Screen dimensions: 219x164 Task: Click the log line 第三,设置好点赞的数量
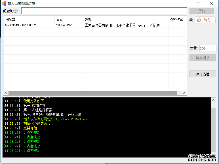tap(52, 114)
